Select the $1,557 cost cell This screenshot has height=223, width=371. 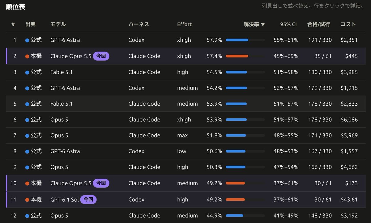349,151
